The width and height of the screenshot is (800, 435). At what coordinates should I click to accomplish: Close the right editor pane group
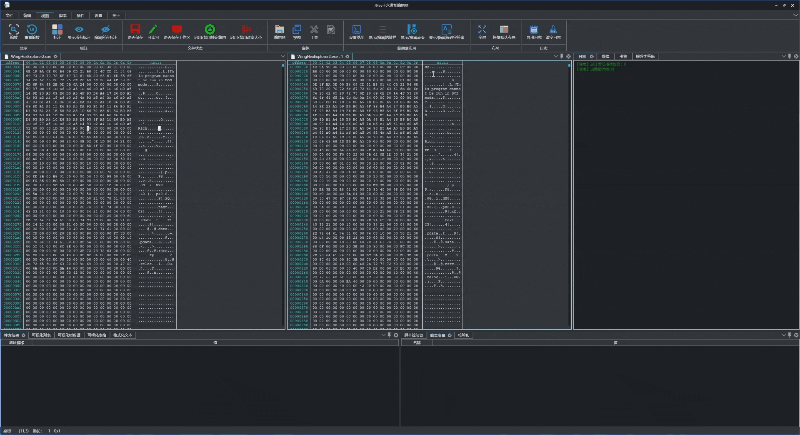tap(568, 56)
